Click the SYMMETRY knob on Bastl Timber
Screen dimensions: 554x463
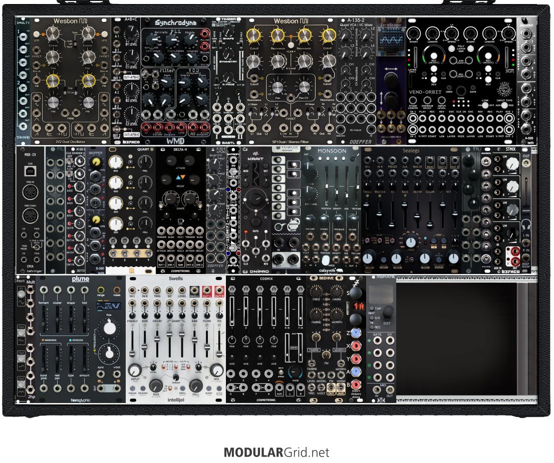coord(228,53)
